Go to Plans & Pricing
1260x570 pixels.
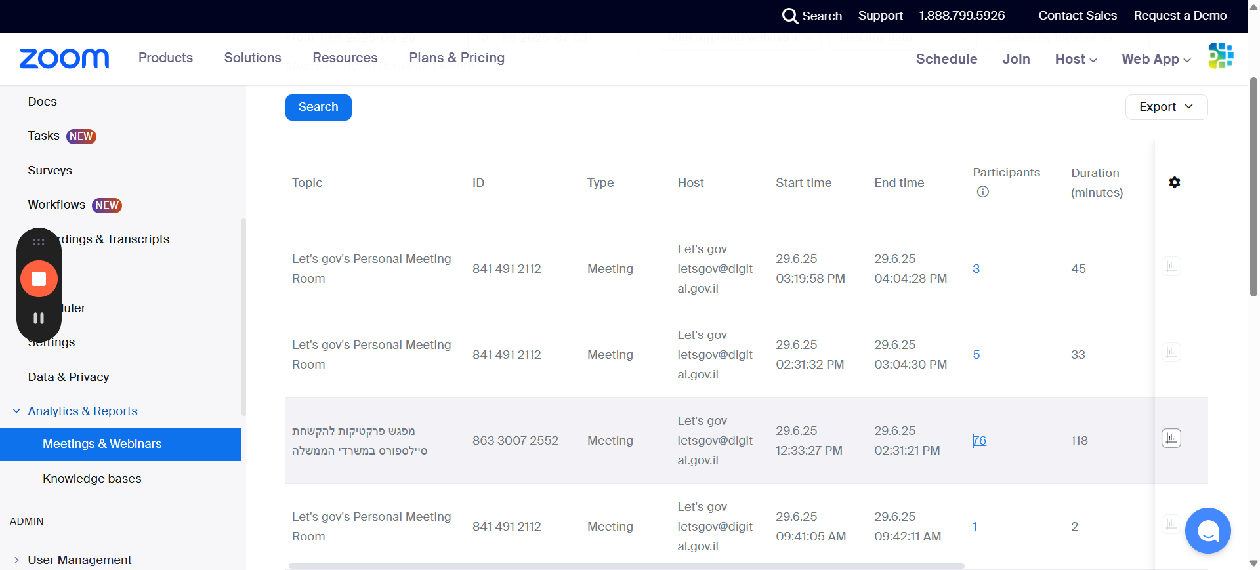coord(457,58)
